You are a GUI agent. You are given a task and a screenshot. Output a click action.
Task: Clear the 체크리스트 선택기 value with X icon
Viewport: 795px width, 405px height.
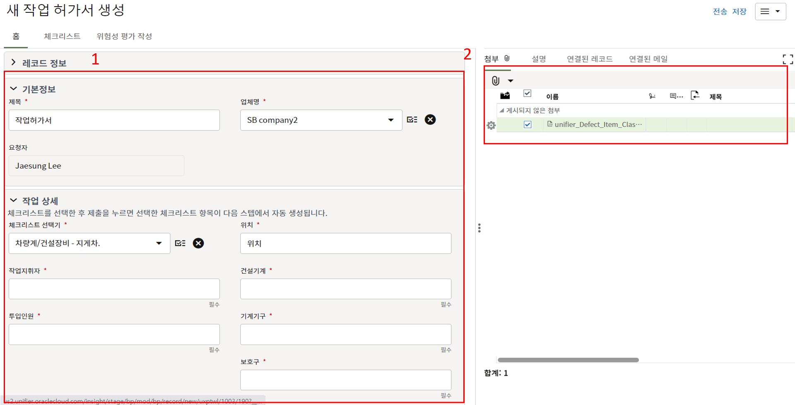click(x=198, y=243)
